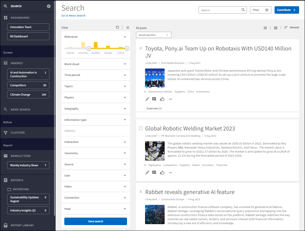The height and width of the screenshot is (231, 305).
Task: Open Clusters in the sidebar
Action: pyautogui.click(x=18, y=133)
